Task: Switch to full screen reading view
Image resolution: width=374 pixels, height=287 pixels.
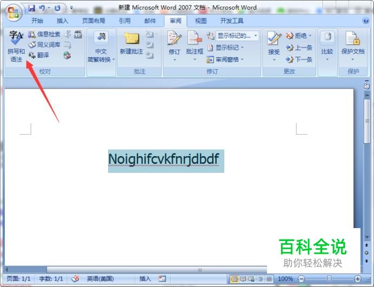Action: (243, 279)
